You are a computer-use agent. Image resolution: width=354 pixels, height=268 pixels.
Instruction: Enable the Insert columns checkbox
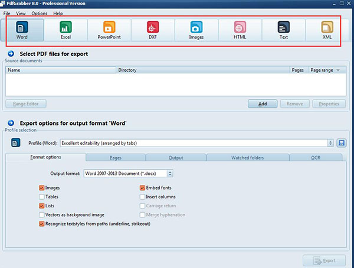coord(142,197)
